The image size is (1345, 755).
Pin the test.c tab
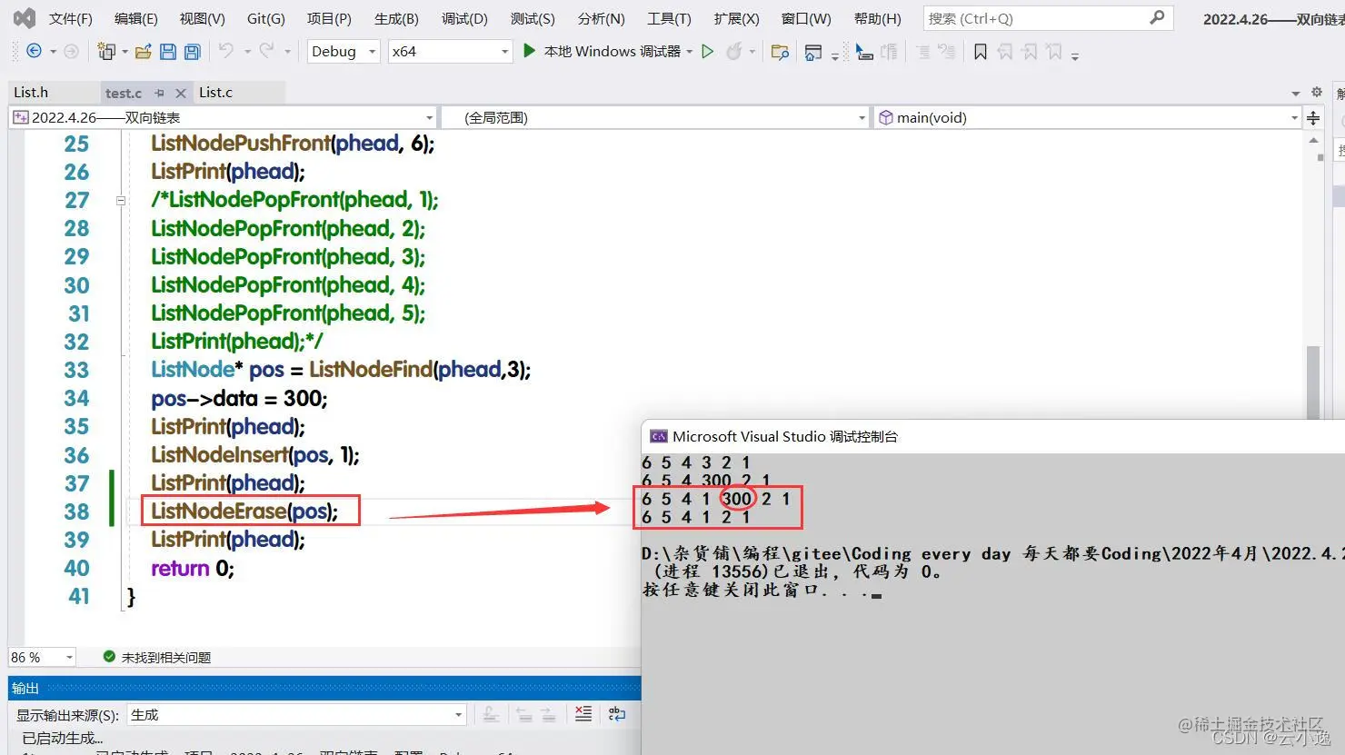point(160,93)
